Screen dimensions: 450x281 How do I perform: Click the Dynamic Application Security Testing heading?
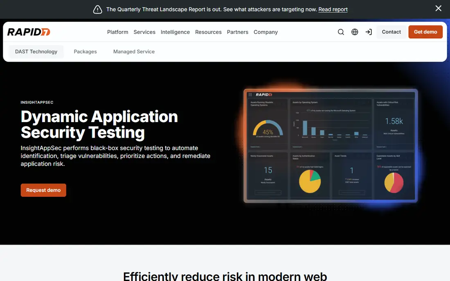point(99,124)
